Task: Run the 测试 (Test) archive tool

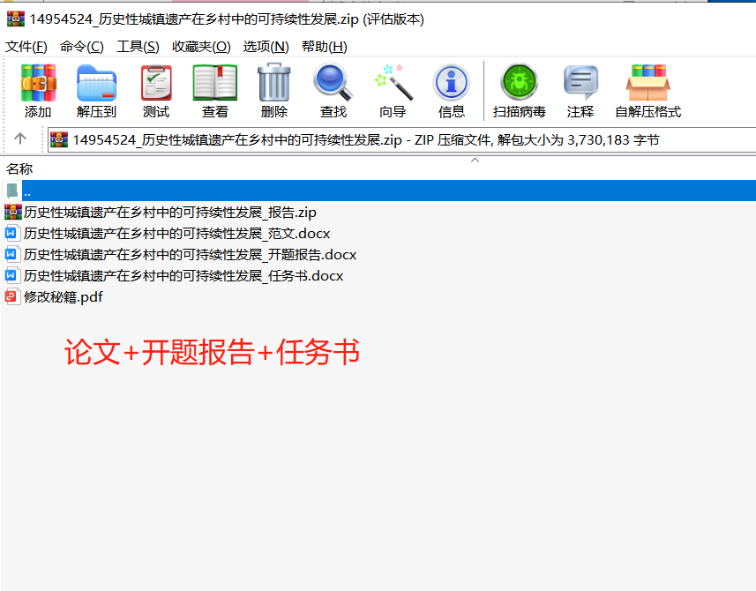Action: click(x=156, y=83)
